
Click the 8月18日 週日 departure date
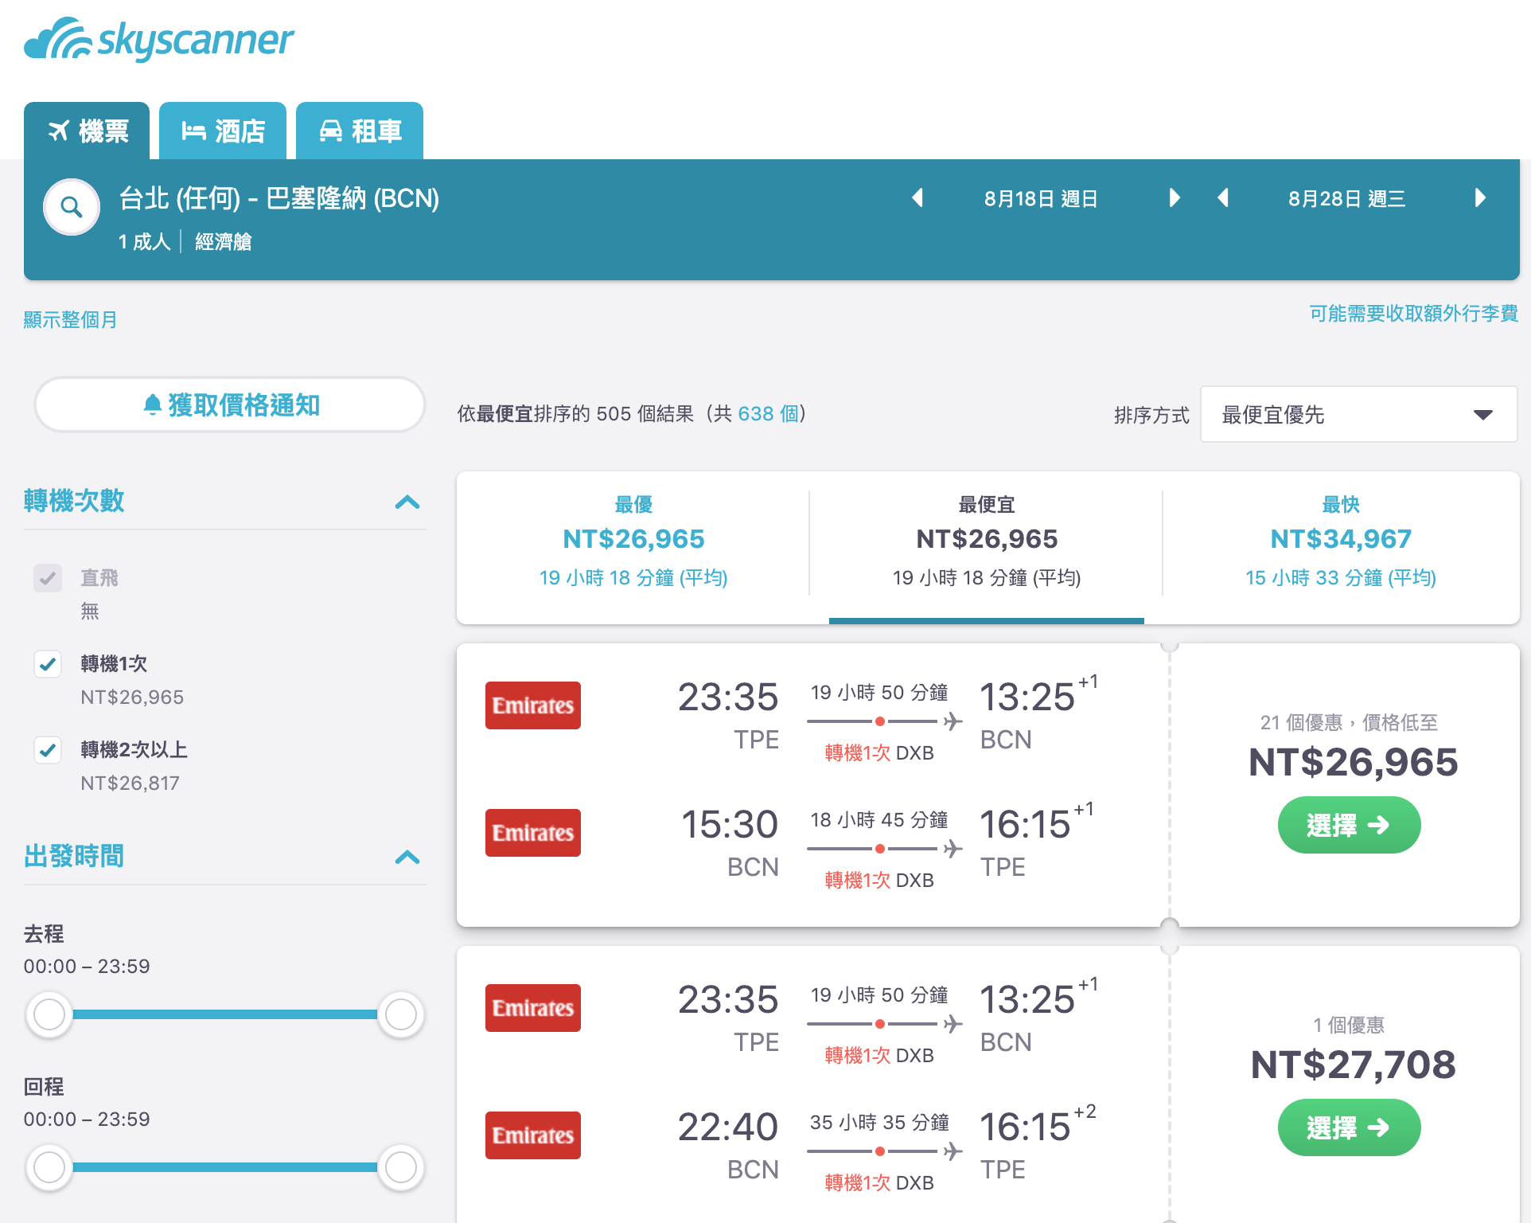coord(1042,198)
